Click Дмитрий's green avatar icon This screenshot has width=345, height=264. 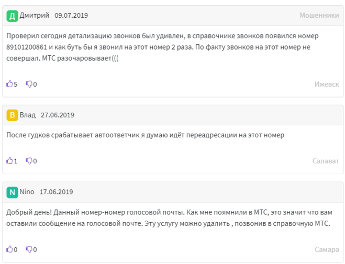click(x=12, y=16)
